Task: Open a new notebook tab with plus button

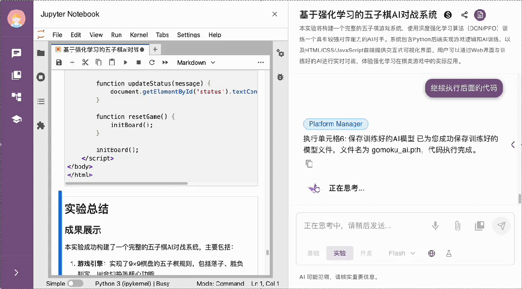Action: tap(154, 49)
